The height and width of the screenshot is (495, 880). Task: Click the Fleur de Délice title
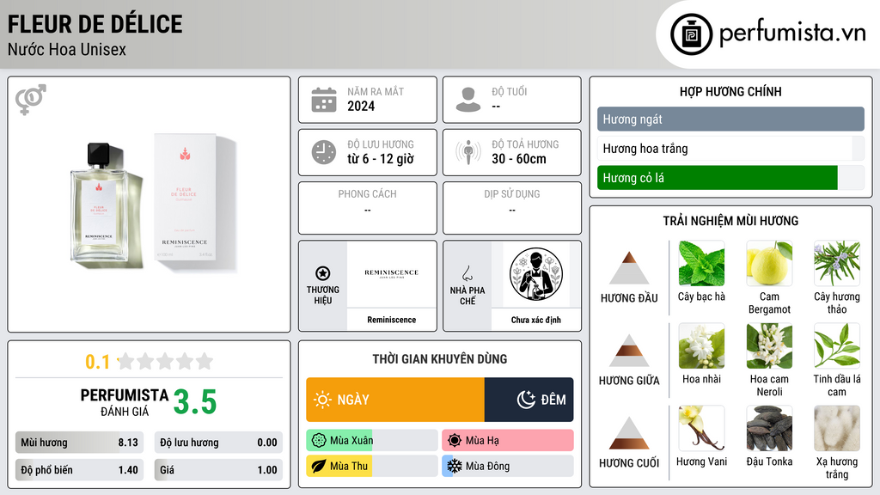click(95, 25)
